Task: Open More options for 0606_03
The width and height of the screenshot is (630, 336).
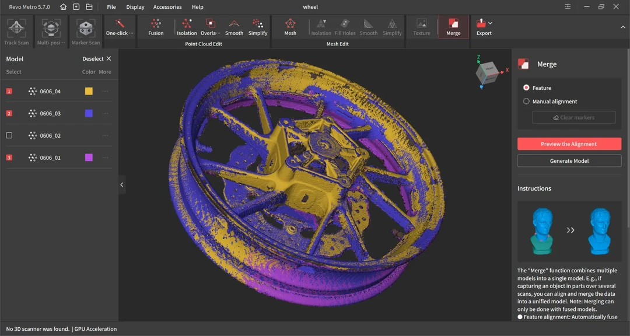Action: (105, 113)
